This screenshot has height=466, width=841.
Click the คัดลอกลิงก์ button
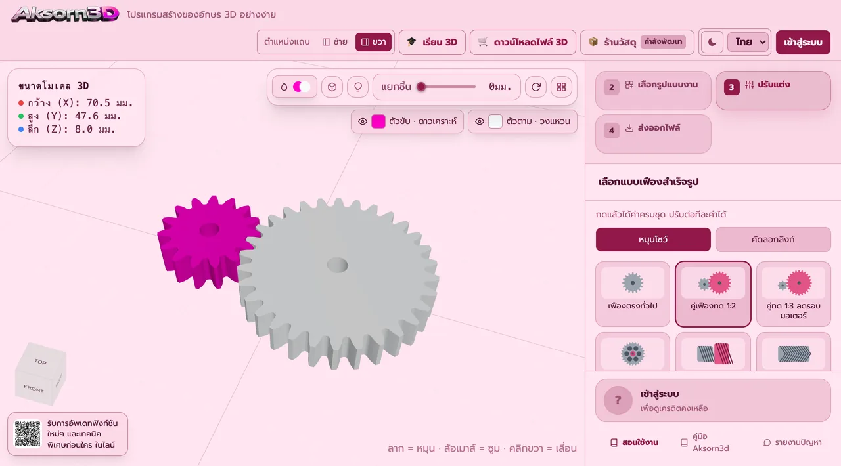click(x=773, y=240)
